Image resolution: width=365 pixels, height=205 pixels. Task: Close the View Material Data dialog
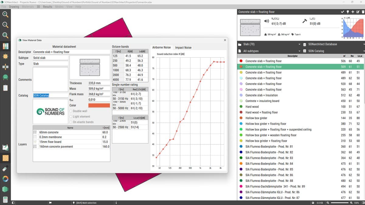225,40
